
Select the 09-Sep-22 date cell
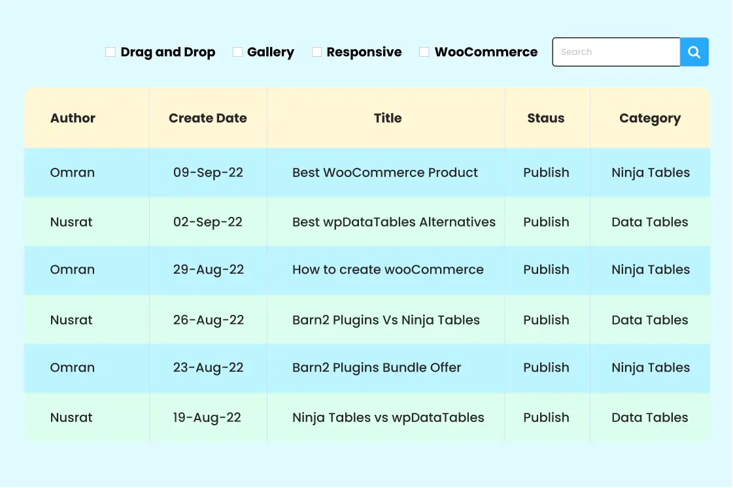coord(208,172)
